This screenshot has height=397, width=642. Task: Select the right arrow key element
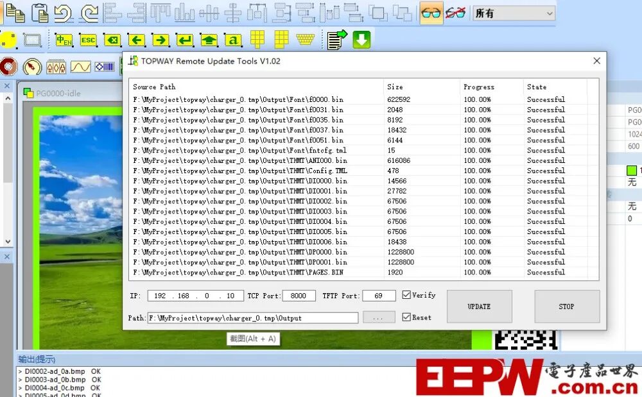tap(161, 40)
